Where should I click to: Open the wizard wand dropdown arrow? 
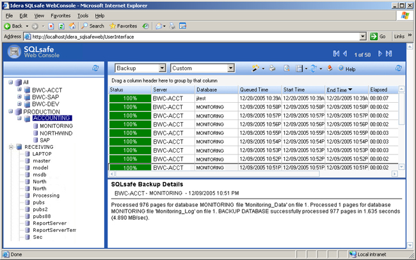[x=263, y=68]
